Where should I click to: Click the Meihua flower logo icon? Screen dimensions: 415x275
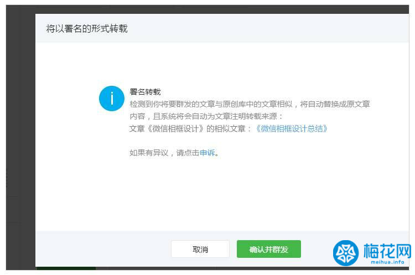click(346, 253)
